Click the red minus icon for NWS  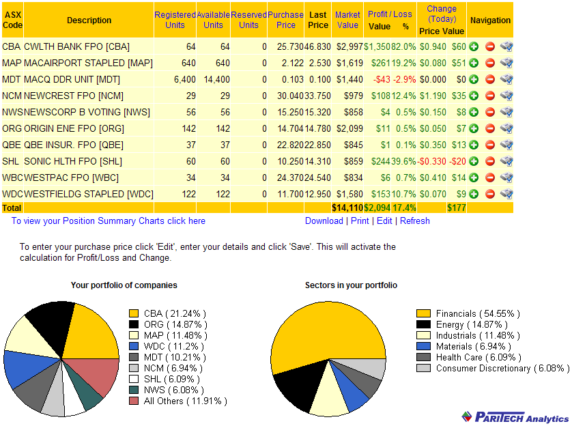[x=490, y=113]
